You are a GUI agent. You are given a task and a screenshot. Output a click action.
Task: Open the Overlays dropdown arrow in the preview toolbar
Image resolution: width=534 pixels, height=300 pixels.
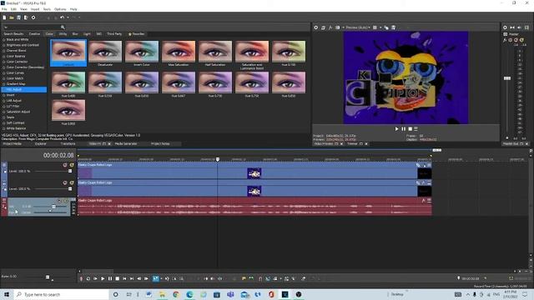click(380, 27)
